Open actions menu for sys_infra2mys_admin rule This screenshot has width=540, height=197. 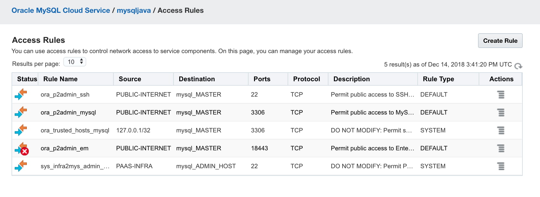(501, 166)
